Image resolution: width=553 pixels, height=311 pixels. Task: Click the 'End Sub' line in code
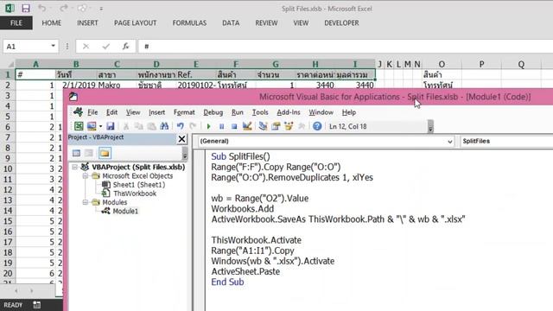pos(227,282)
